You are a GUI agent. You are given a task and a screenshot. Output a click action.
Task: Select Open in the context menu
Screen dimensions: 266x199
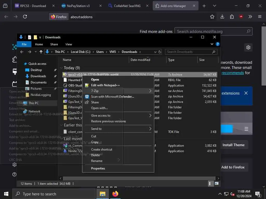pyautogui.click(x=95, y=80)
